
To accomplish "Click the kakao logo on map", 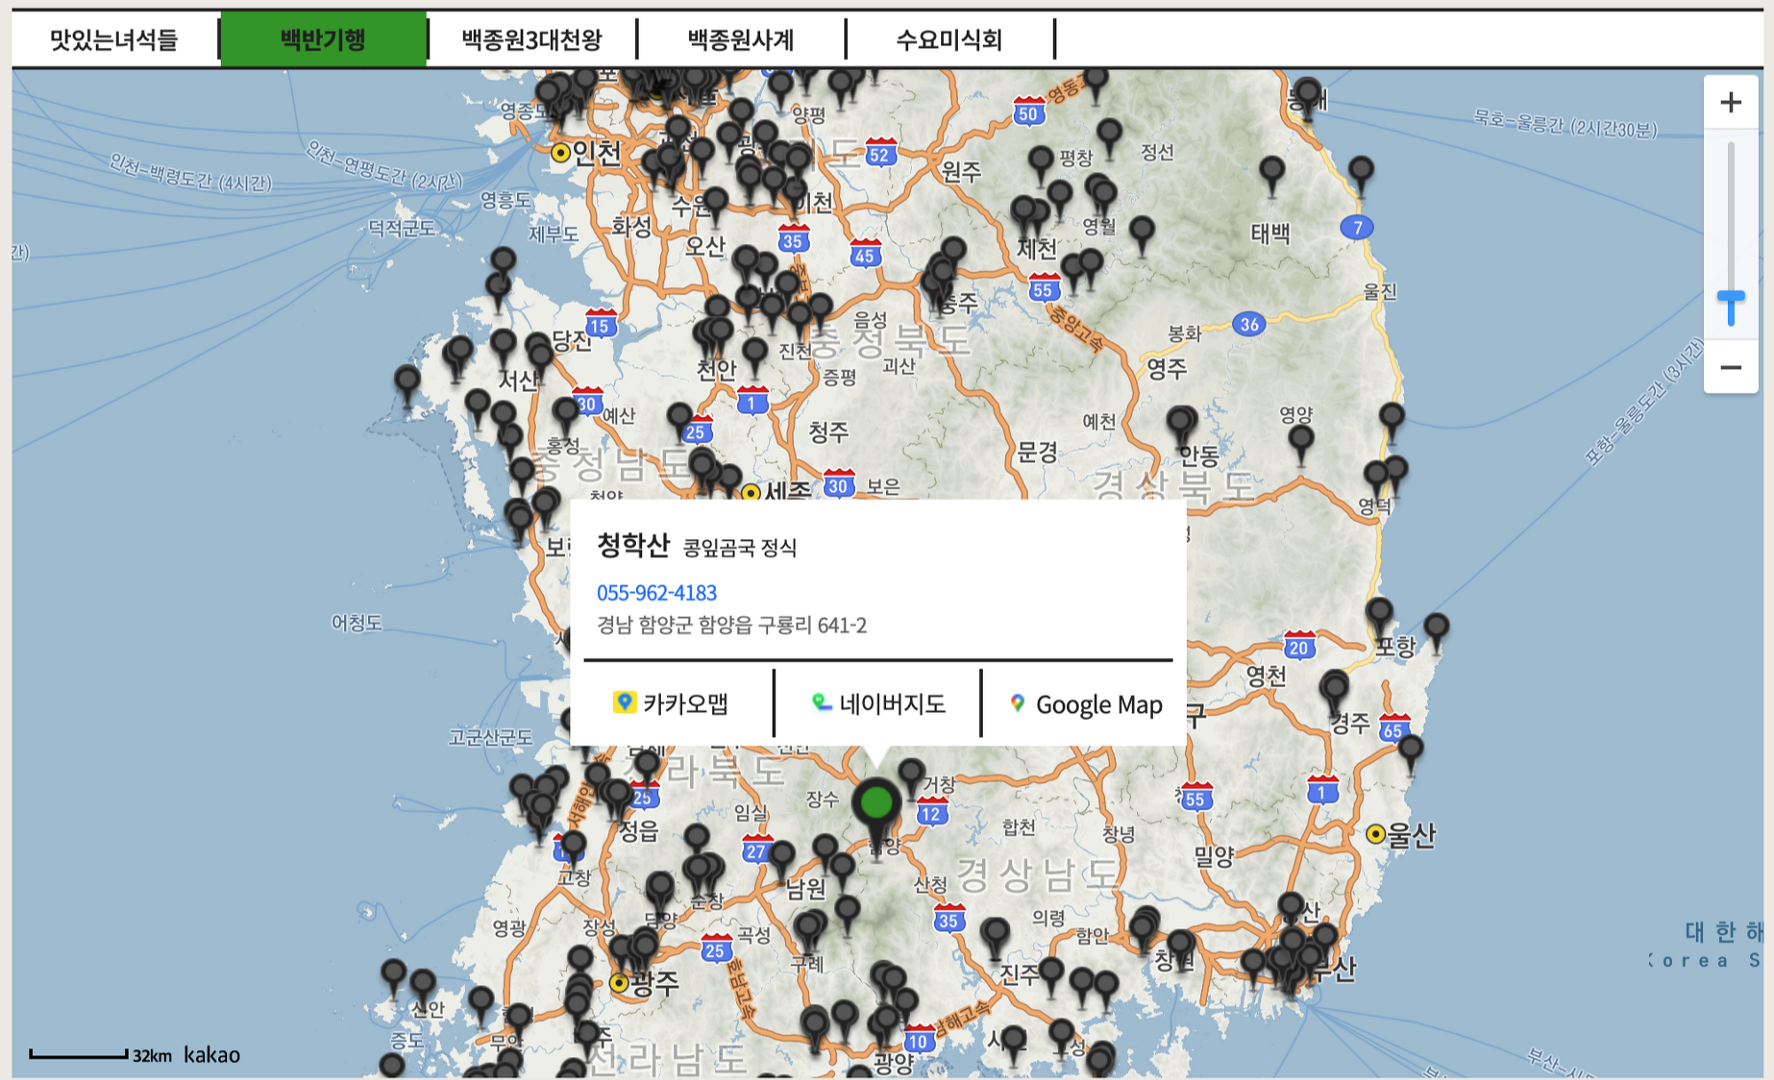I will [212, 1054].
